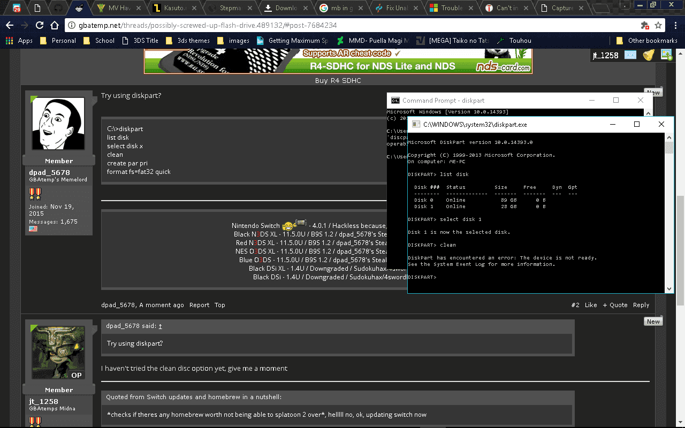
Task: Bookmark this page with the star icon
Action: coord(659,25)
